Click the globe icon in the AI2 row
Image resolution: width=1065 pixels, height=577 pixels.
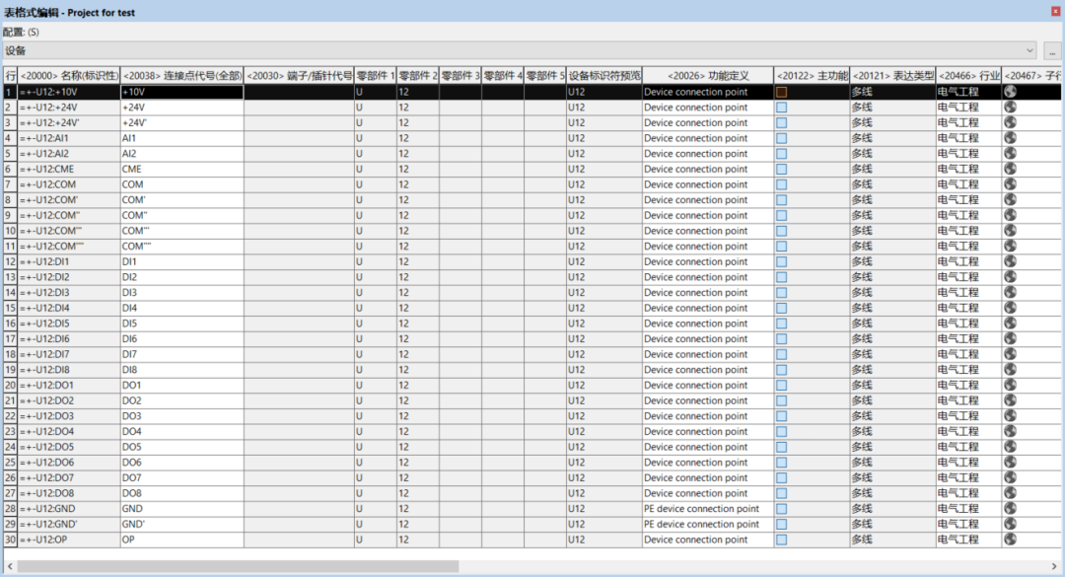point(1010,153)
